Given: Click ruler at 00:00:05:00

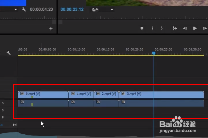Looking at the screenshot, I should click(x=47, y=50).
